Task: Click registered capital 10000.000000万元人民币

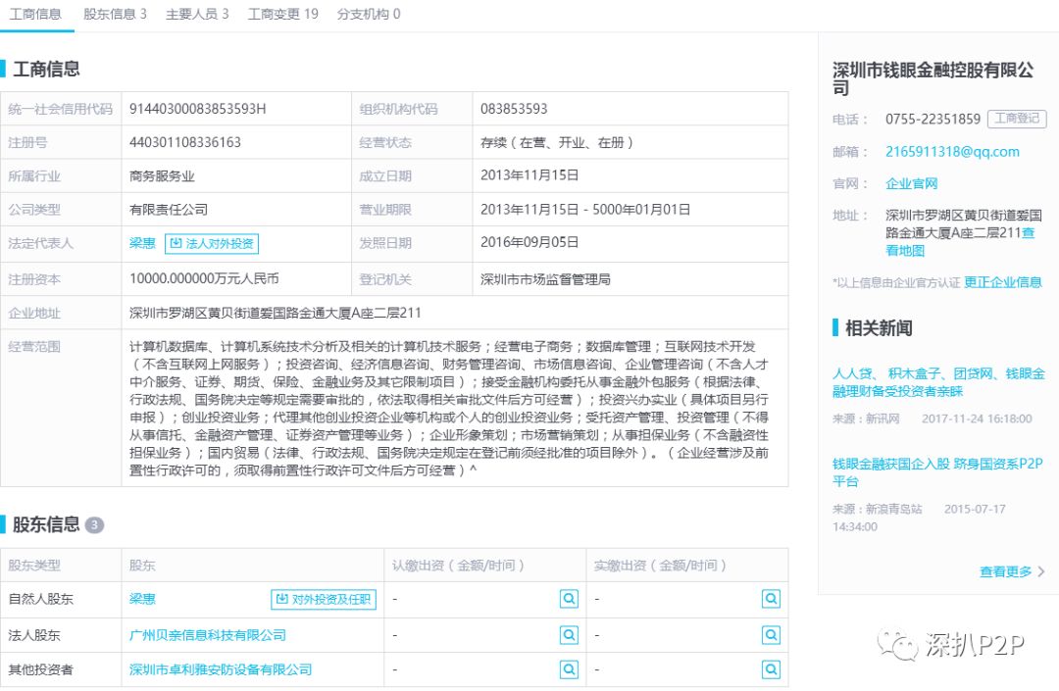Action: 204,278
